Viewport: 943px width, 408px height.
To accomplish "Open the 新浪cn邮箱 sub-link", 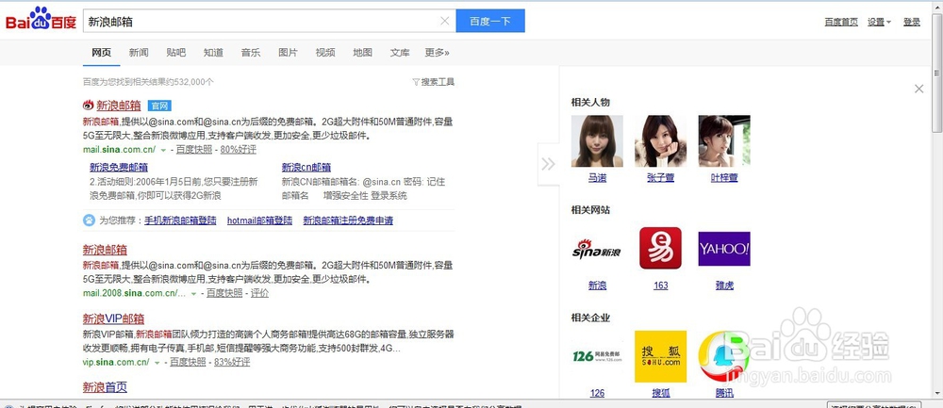I will pos(306,167).
